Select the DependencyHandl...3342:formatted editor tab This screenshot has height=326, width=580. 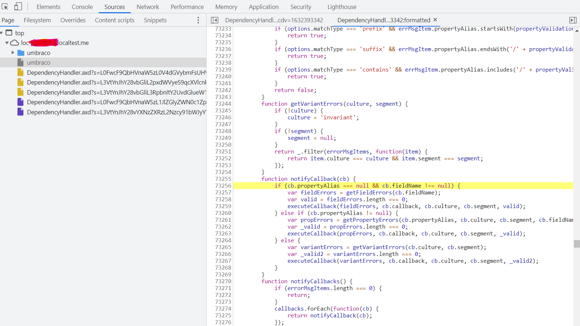(384, 20)
